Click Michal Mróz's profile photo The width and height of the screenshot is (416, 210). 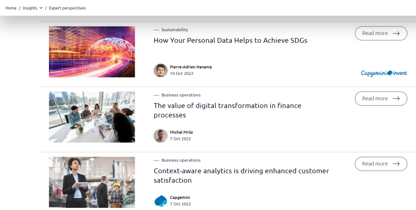pos(160,136)
